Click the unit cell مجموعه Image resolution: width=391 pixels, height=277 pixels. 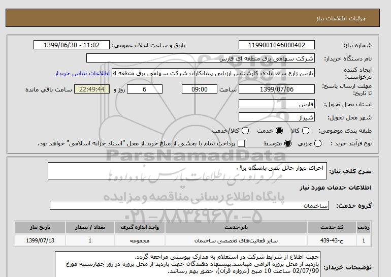tap(140, 240)
